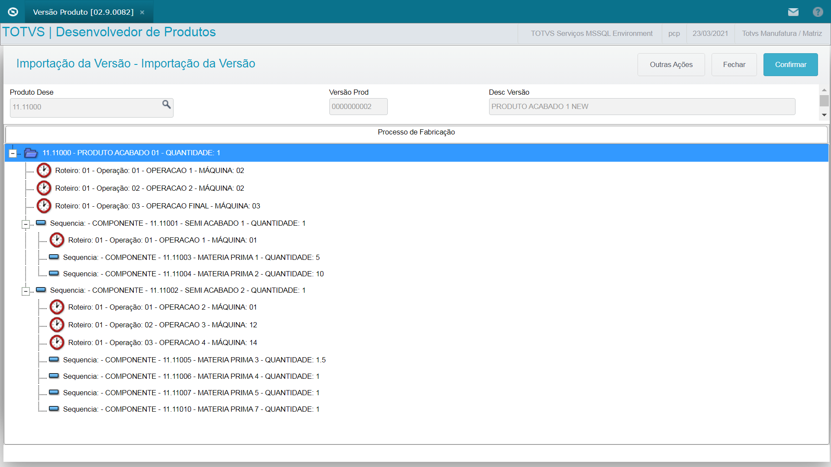Click the component icon of SEMI ACABADO 2
Image resolution: width=831 pixels, height=467 pixels.
point(41,290)
